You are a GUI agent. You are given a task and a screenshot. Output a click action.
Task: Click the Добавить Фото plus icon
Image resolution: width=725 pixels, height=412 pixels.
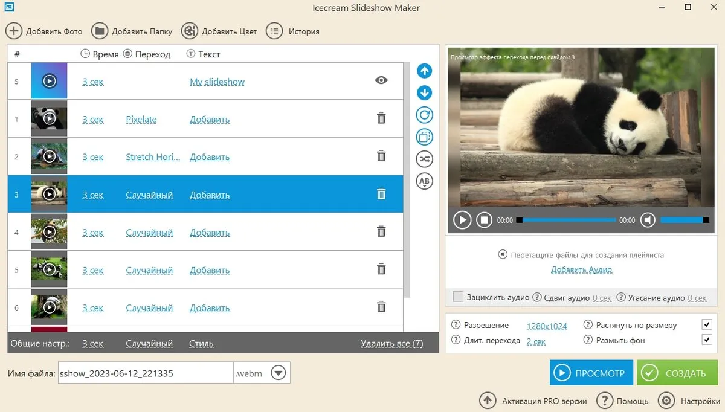[x=14, y=31]
